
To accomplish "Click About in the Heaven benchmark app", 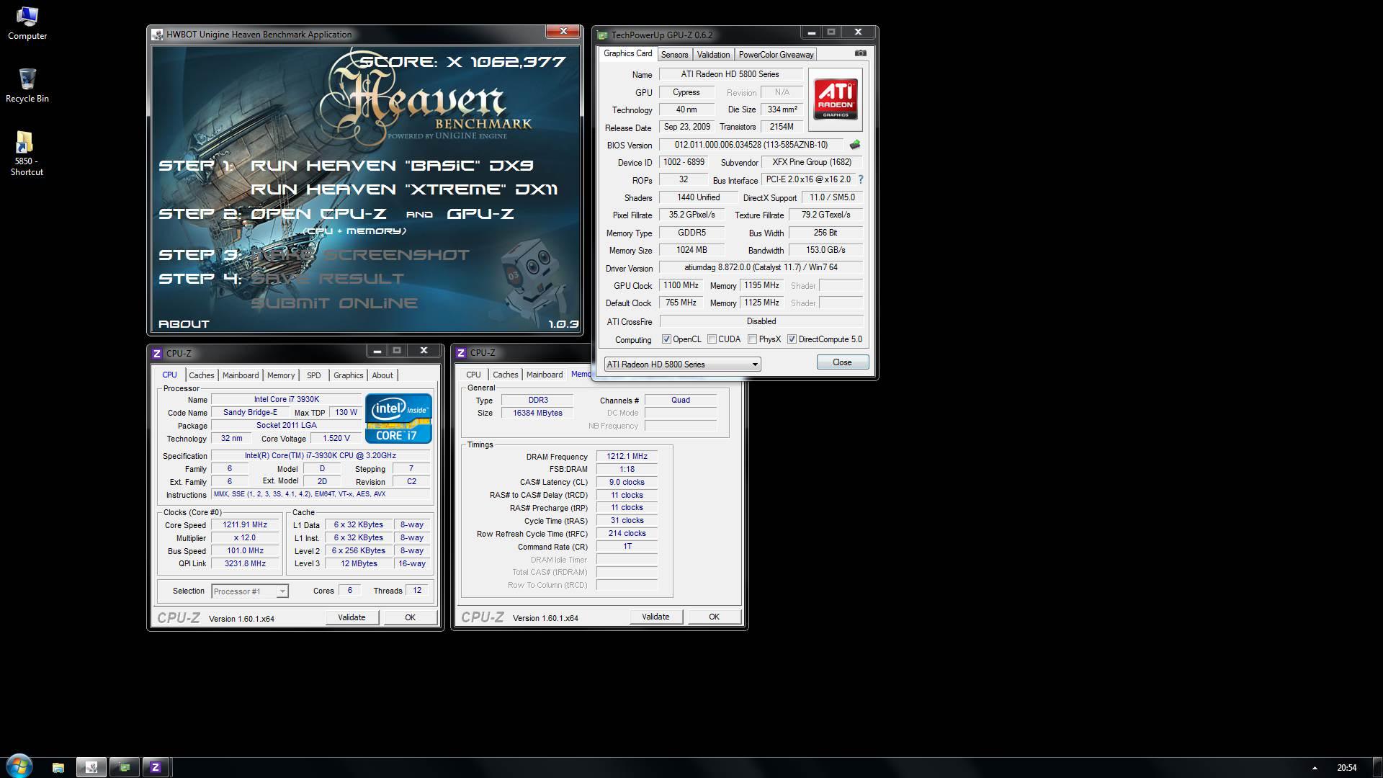I will (184, 324).
